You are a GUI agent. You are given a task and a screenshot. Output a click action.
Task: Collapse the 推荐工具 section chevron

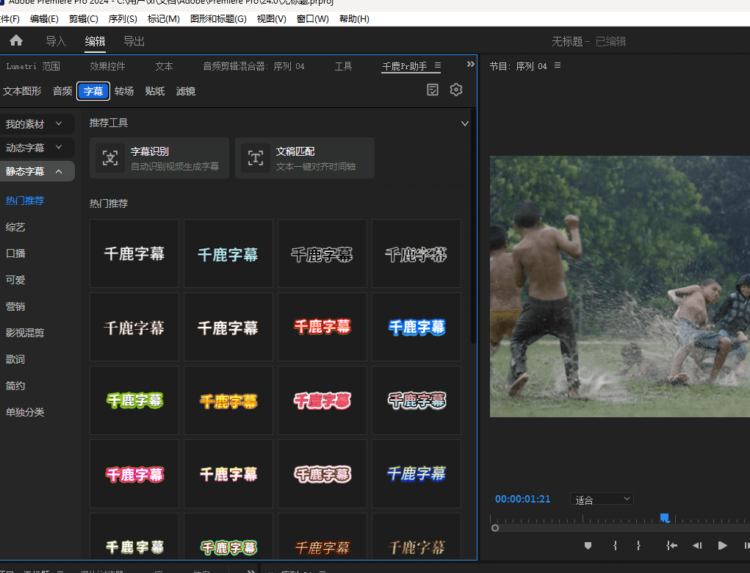(x=464, y=123)
